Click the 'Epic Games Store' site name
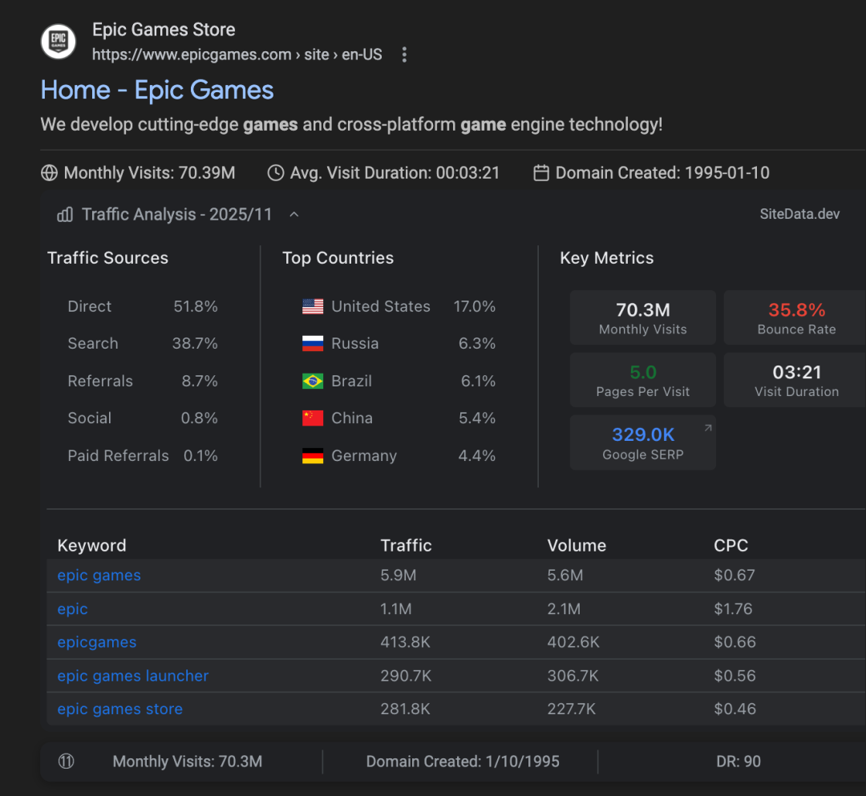The width and height of the screenshot is (866, 796). pos(164,29)
